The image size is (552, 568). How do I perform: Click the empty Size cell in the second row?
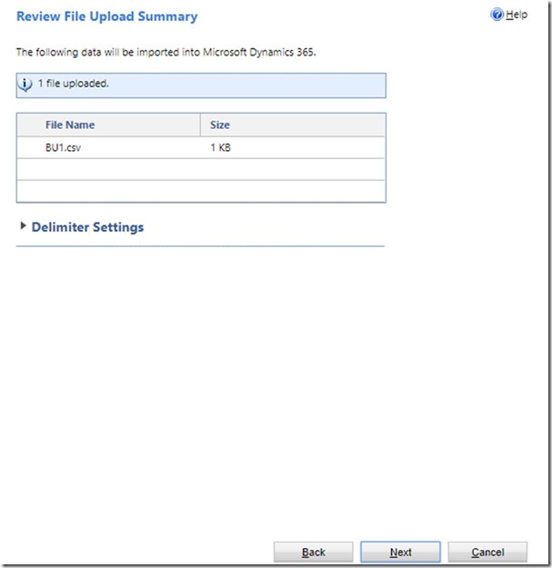(291, 169)
